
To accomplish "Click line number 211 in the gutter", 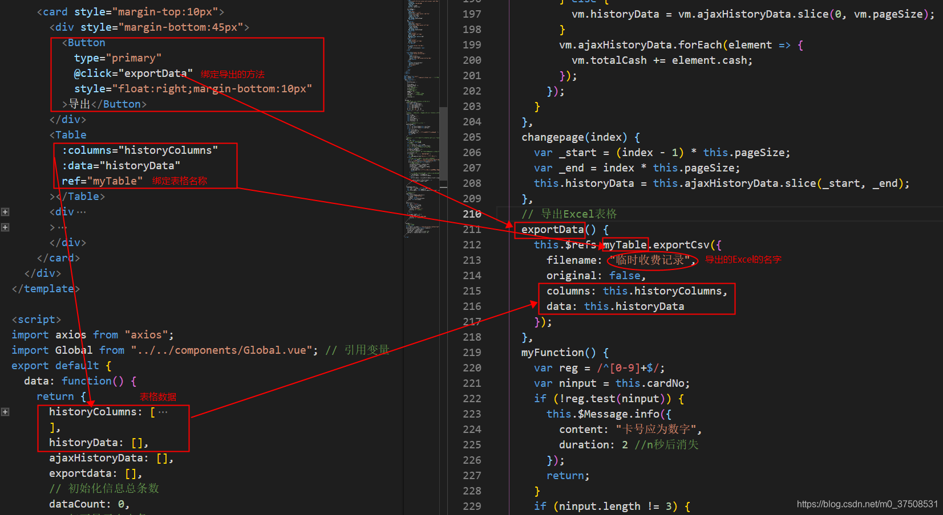I will (x=472, y=230).
